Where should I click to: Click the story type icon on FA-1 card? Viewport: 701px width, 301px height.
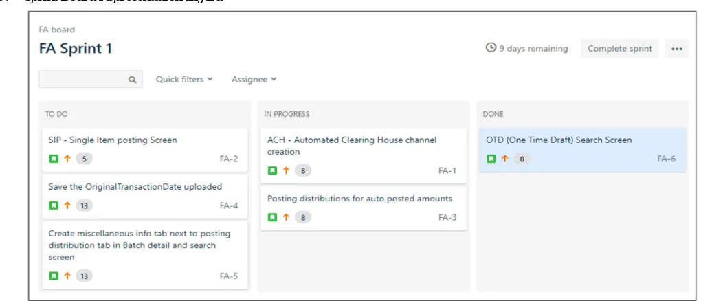point(272,170)
